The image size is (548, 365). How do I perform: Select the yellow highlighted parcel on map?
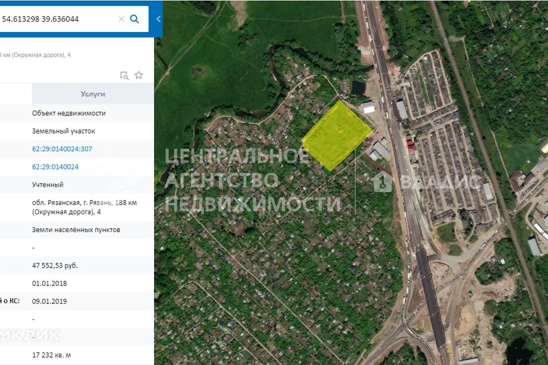pyautogui.click(x=337, y=136)
